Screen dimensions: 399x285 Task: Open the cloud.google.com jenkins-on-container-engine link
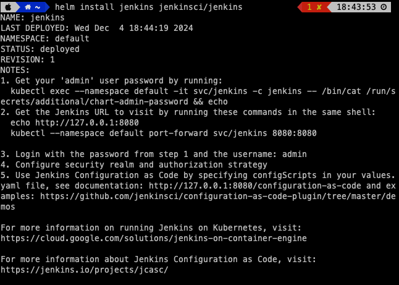[x=153, y=239]
